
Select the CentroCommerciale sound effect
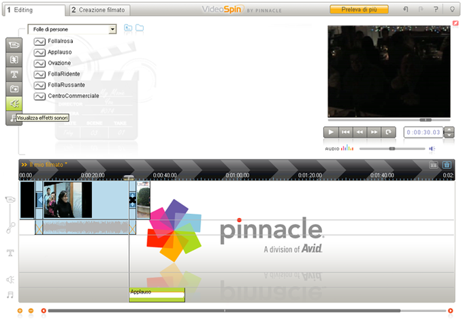tap(67, 95)
